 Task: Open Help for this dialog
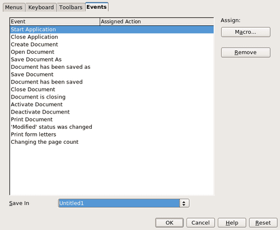point(232,223)
